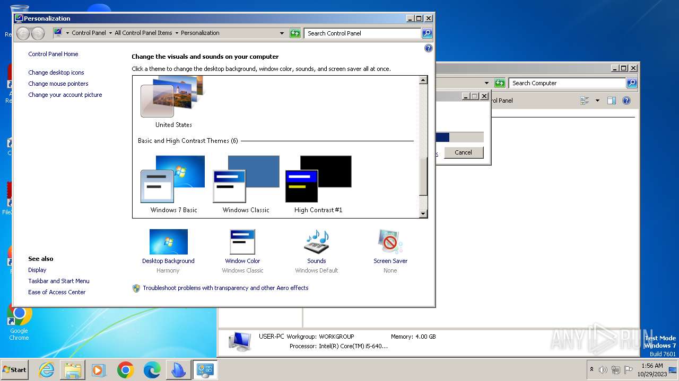Open Google Chrome desktop shortcut
This screenshot has height=381, width=679.
pos(19,322)
